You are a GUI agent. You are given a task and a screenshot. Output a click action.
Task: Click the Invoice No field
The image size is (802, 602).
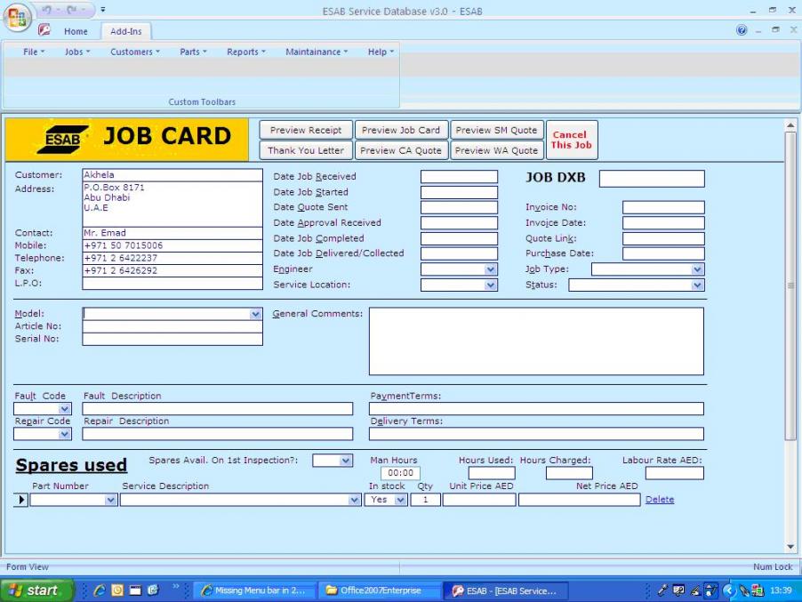tap(663, 207)
